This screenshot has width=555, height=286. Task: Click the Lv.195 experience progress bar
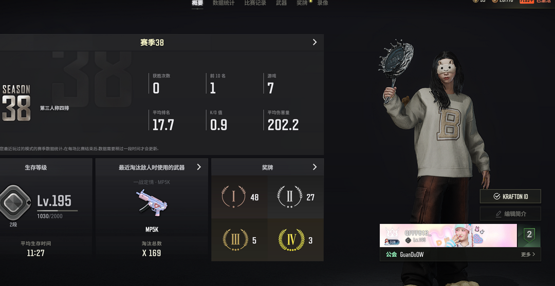58,211
